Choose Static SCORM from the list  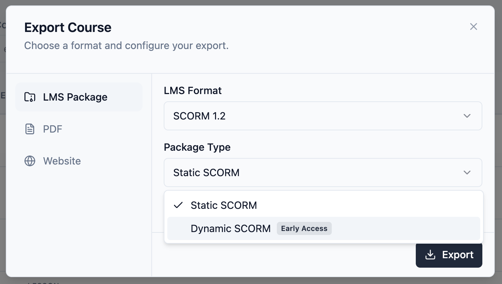224,205
